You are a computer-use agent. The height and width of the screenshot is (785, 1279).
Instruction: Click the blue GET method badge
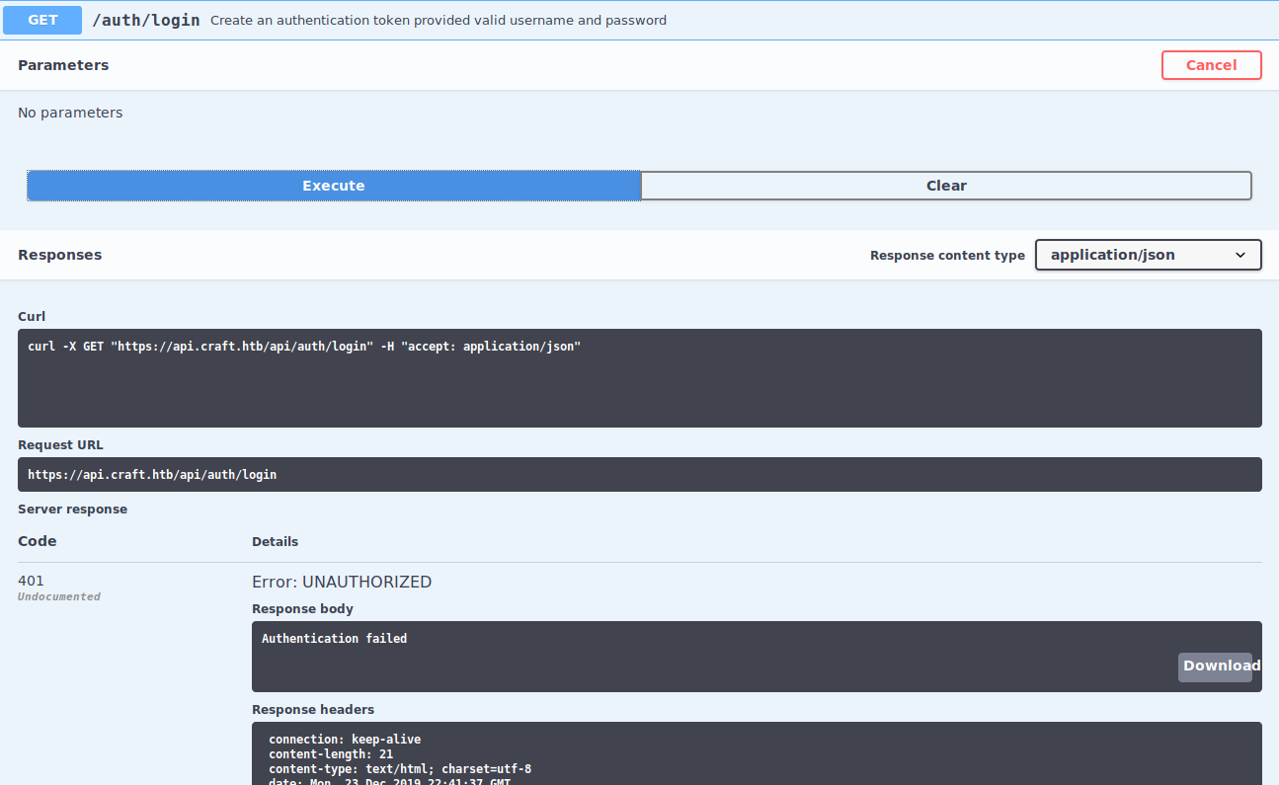42,20
